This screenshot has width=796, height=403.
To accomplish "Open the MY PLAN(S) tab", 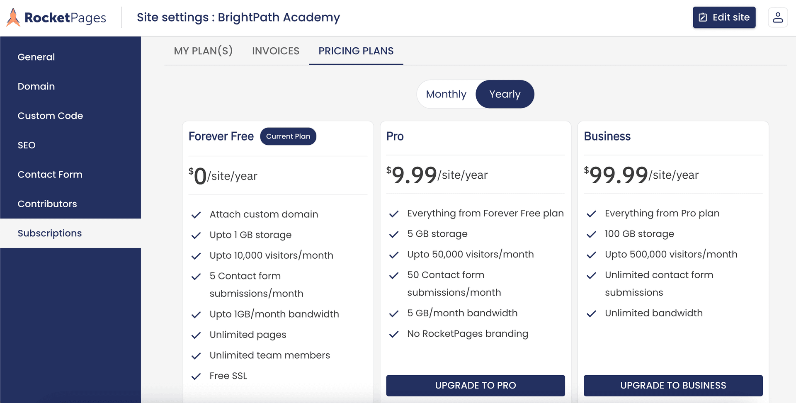I will click(203, 51).
